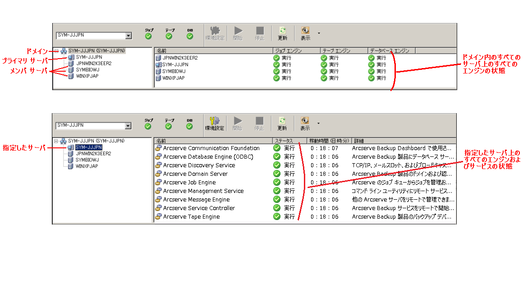Select the WINXPJAP row in top engine list
523x284 pixels.
(174, 78)
